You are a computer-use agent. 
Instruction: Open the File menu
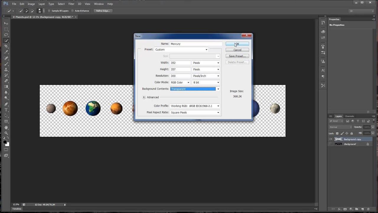(x=14, y=4)
